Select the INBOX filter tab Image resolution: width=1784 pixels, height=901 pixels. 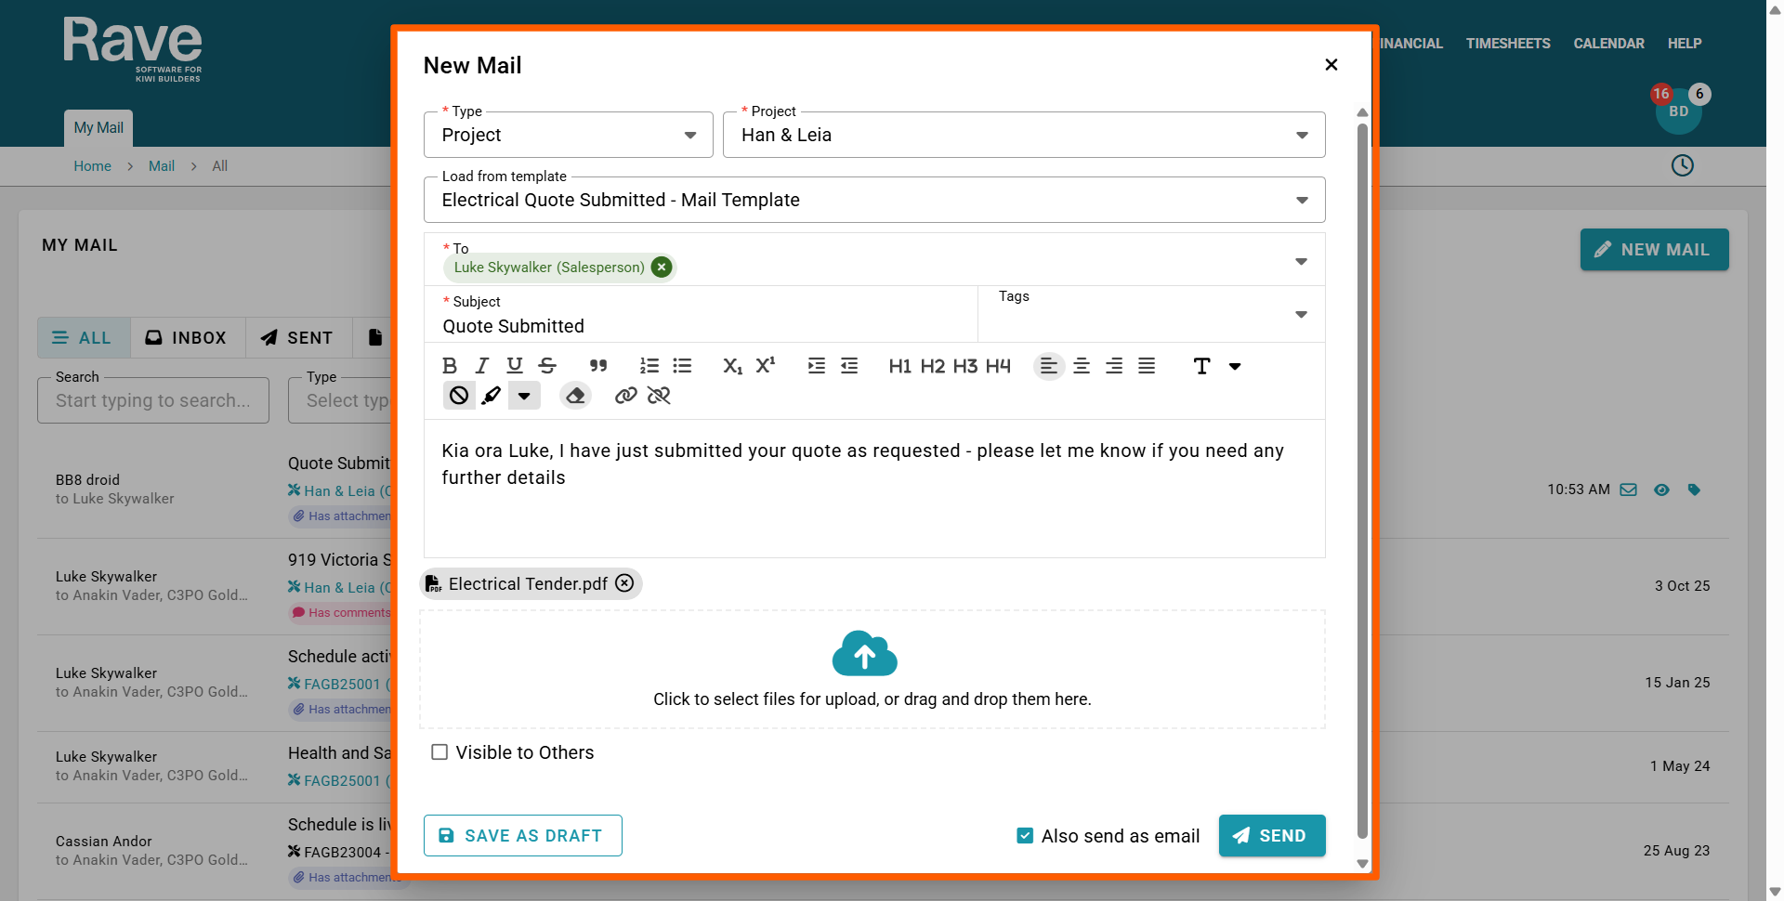pyautogui.click(x=187, y=338)
